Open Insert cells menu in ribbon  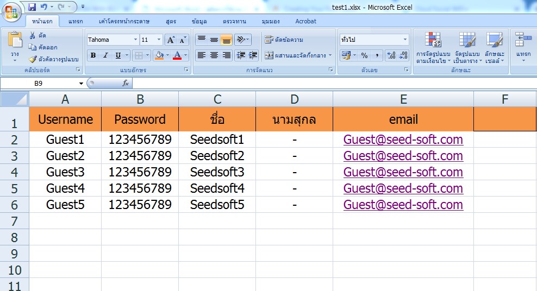(x=523, y=48)
